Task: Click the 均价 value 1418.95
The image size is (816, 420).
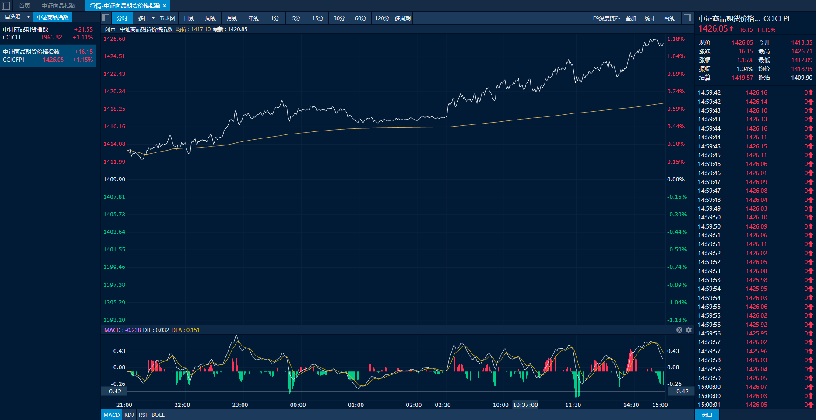Action: tap(802, 69)
